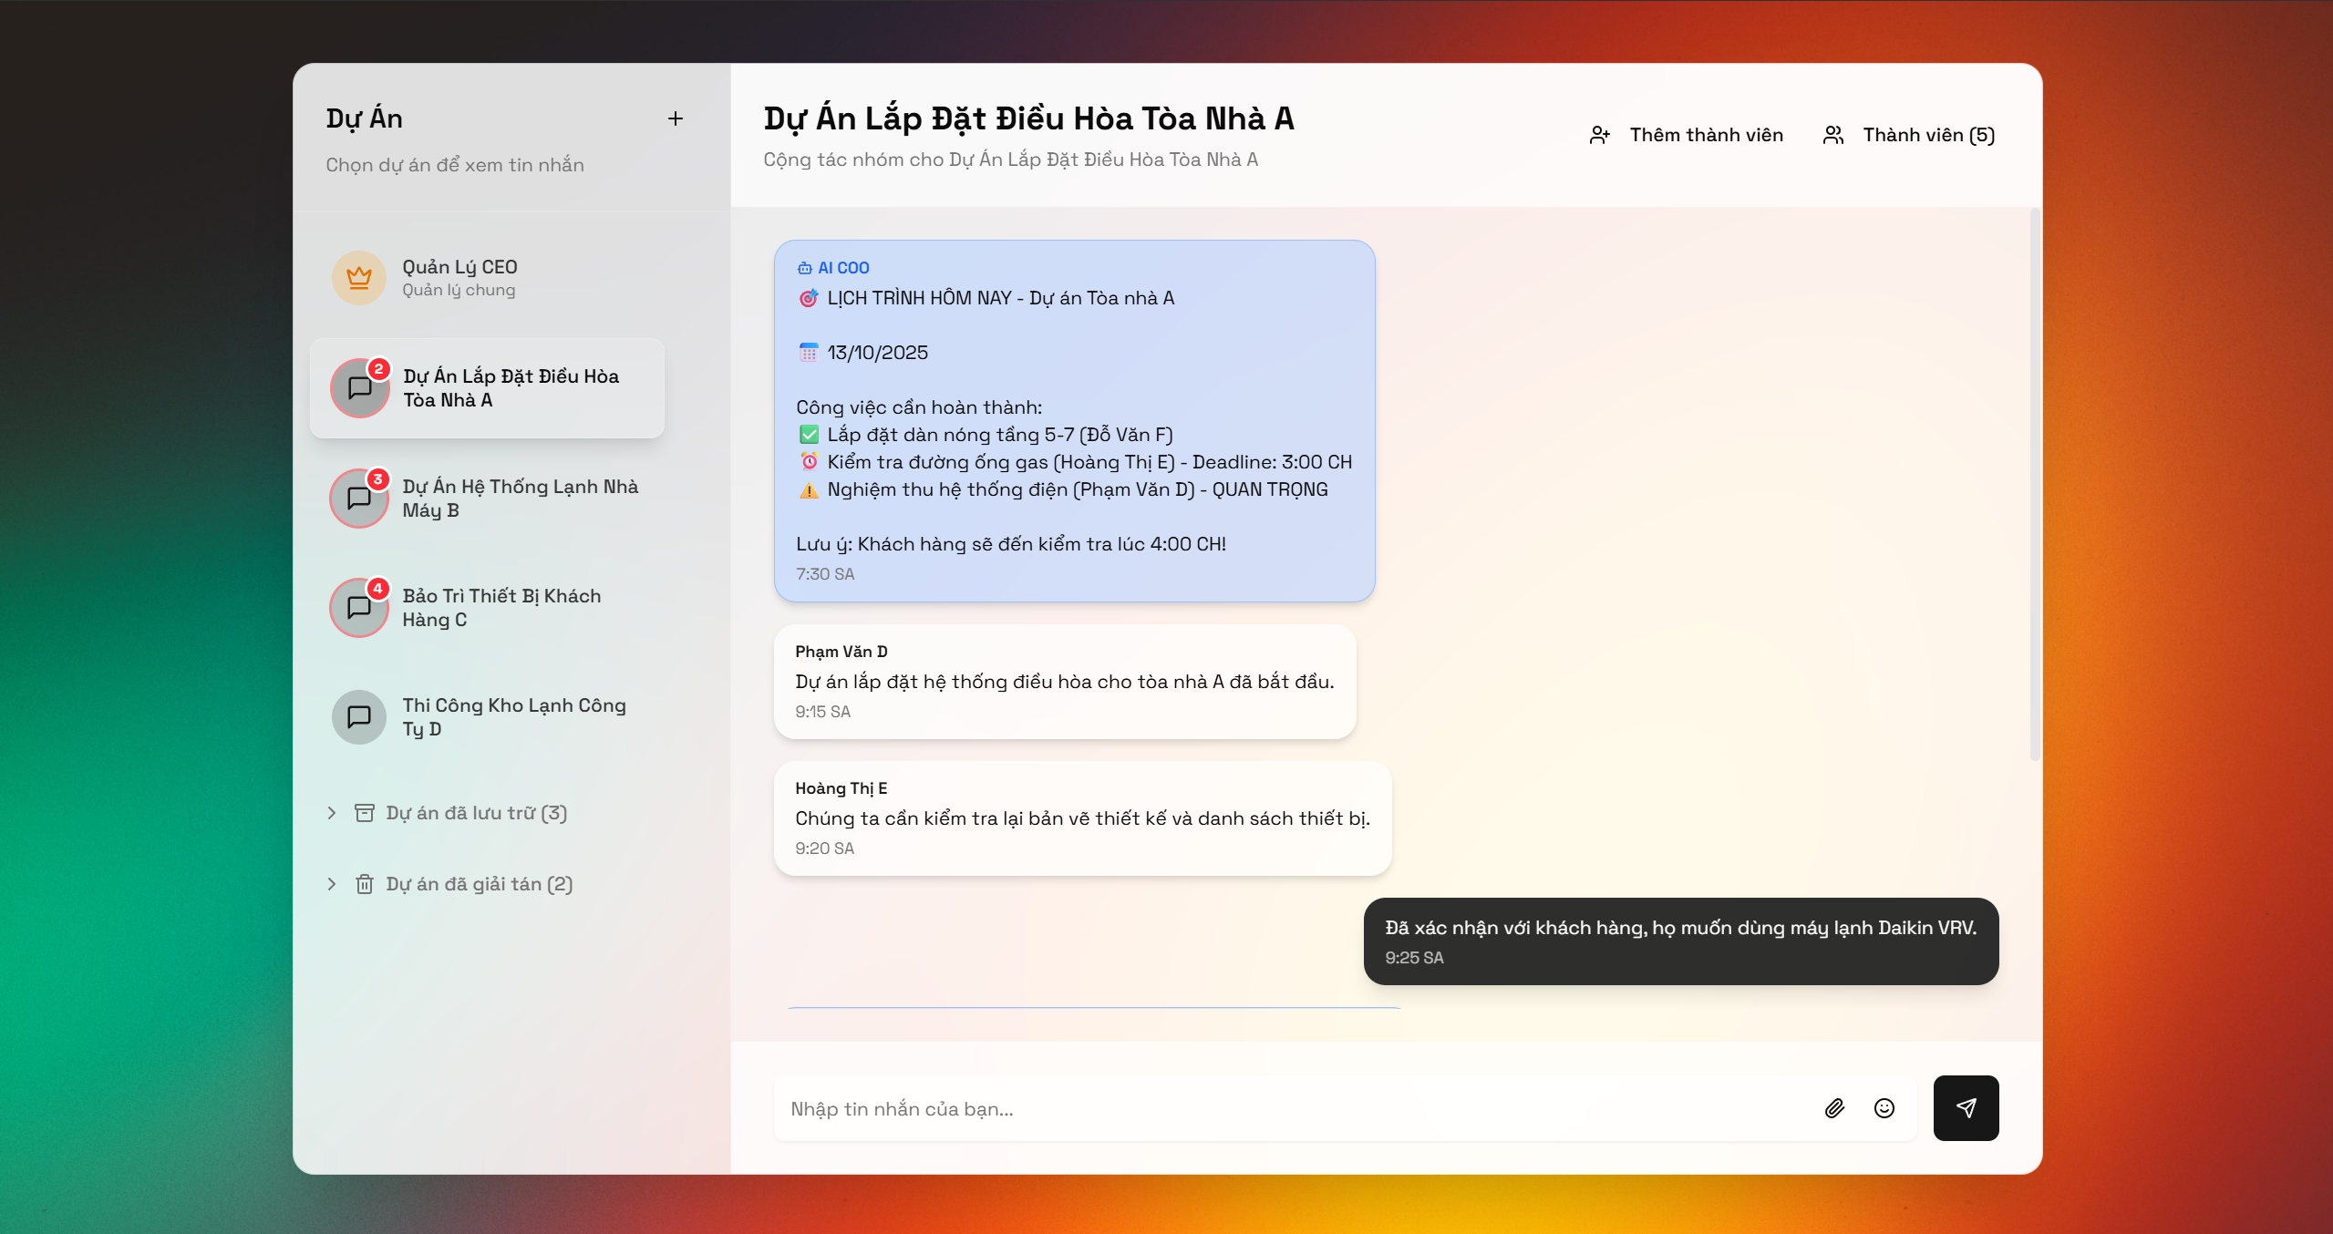Click the message input field to type

tap(1185, 1108)
